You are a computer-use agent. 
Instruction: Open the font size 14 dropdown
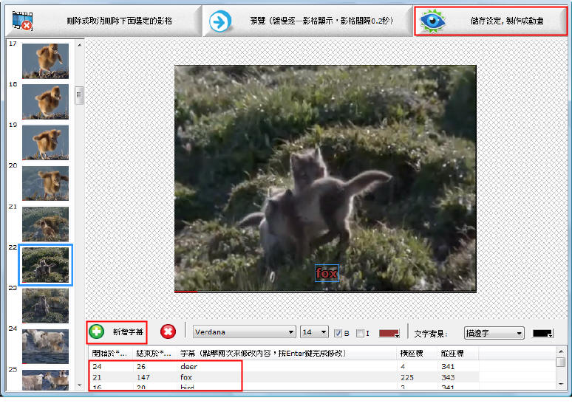(314, 333)
